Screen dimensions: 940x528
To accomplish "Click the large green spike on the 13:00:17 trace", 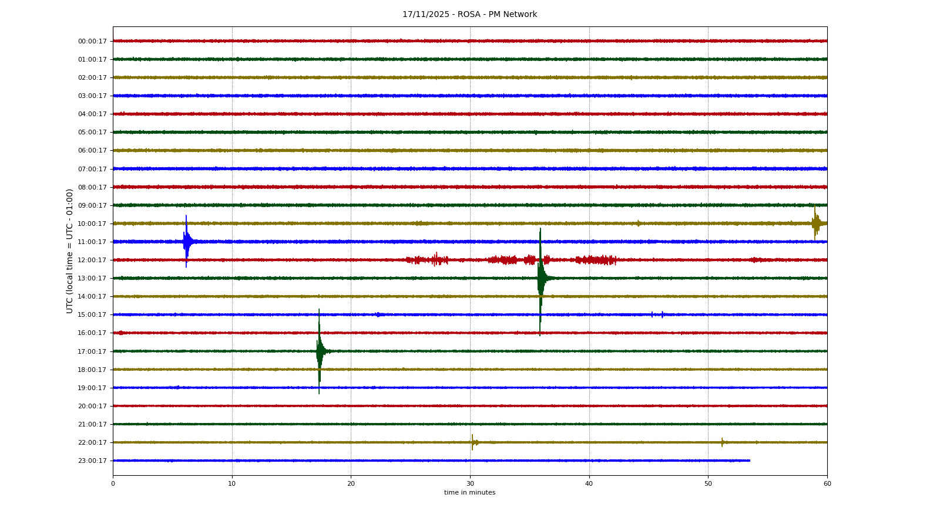I will tap(540, 278).
